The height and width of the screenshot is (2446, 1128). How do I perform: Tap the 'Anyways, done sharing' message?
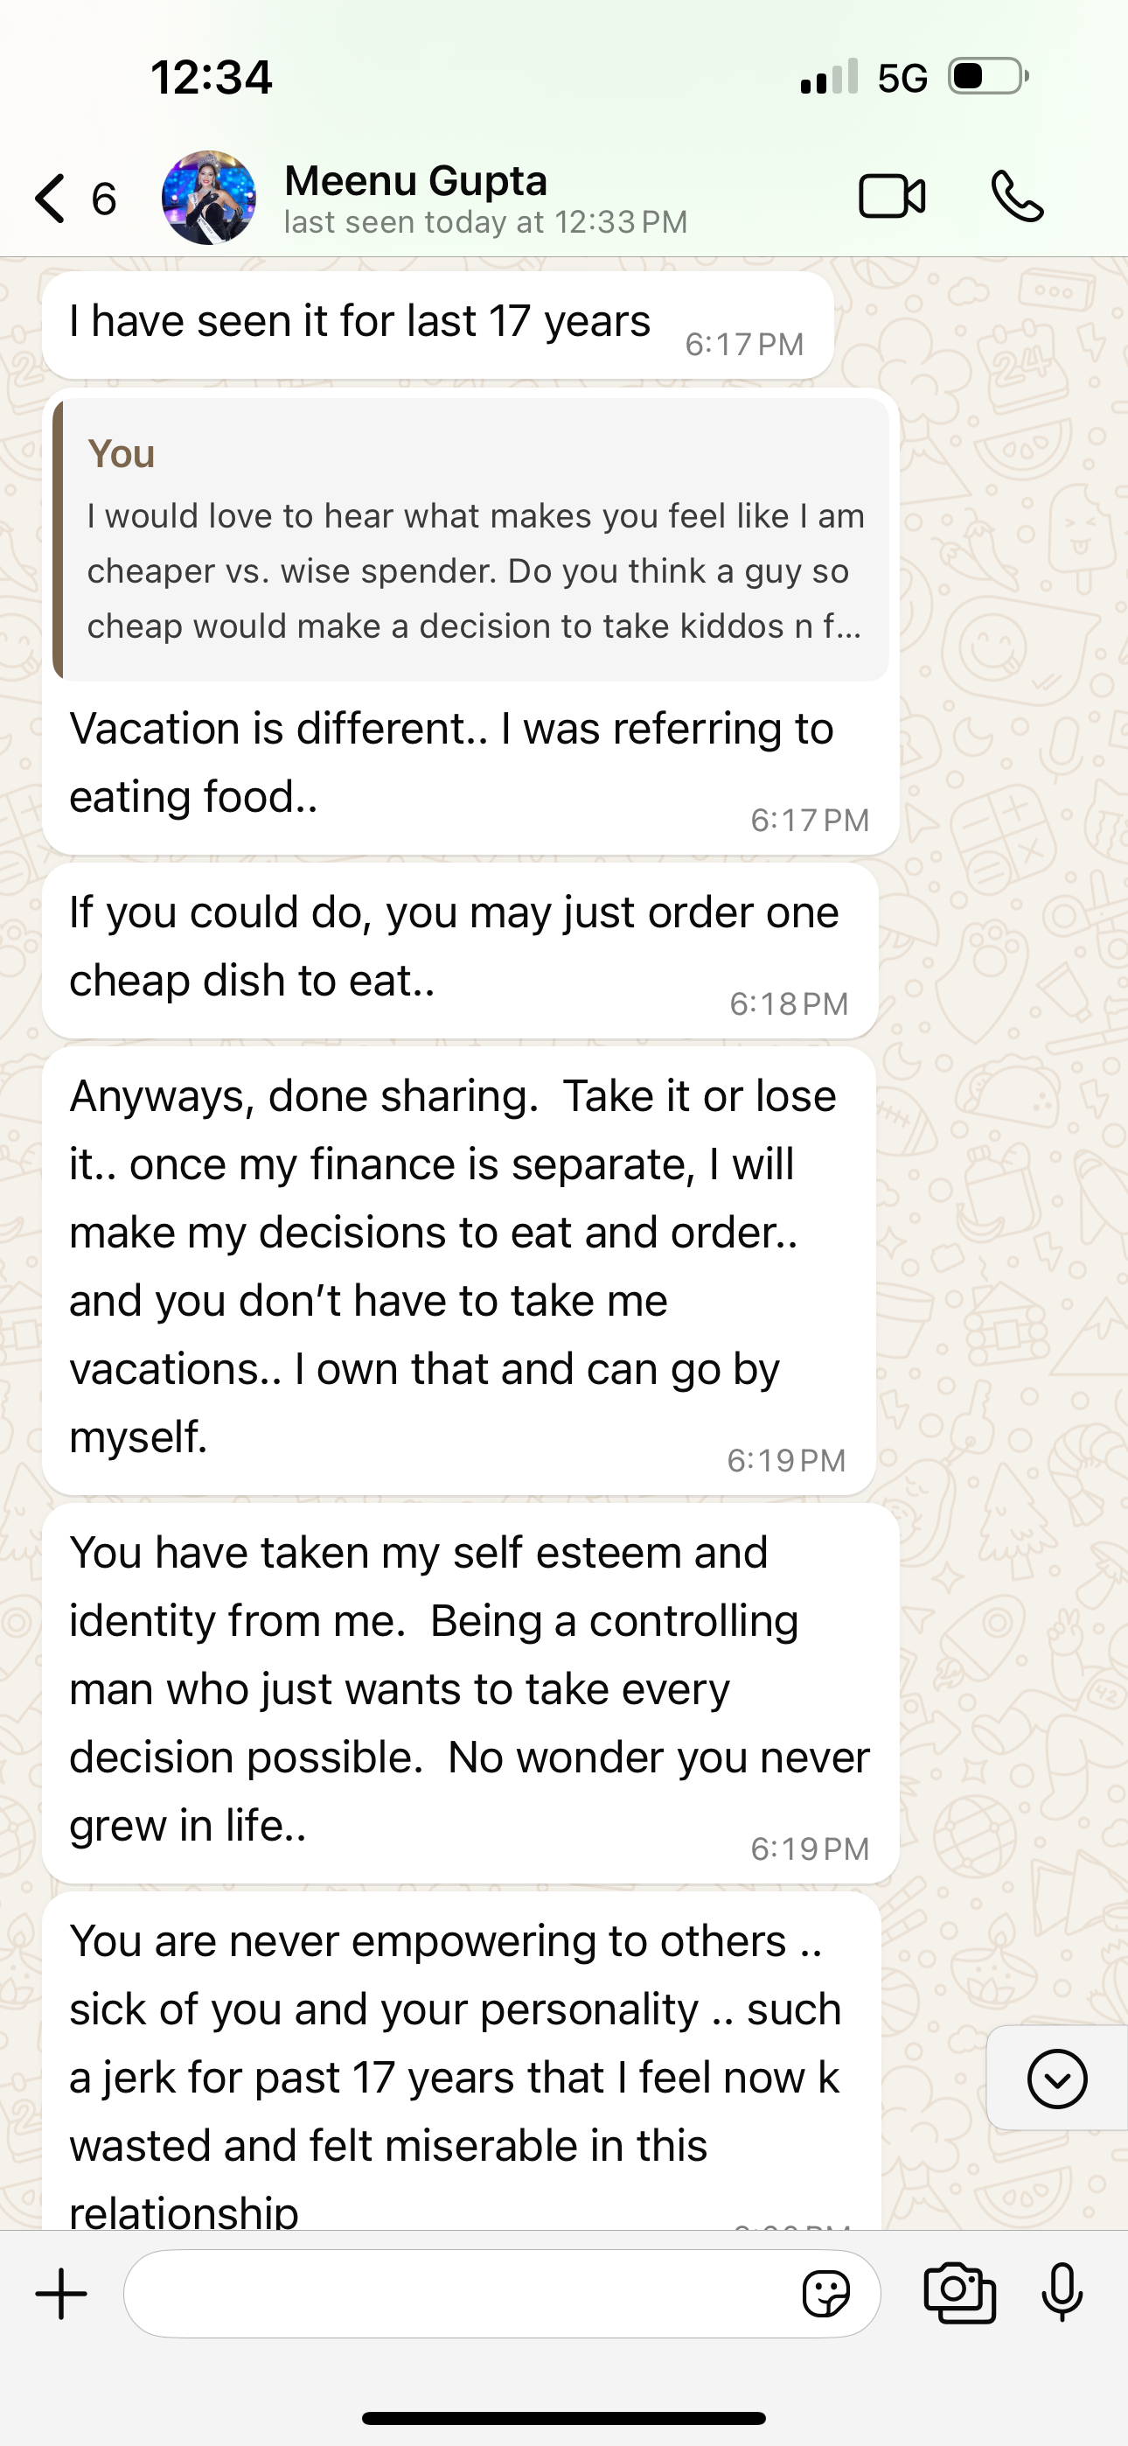454,1266
